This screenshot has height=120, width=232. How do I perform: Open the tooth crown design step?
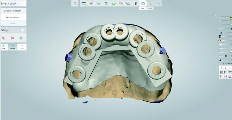(128, 3)
